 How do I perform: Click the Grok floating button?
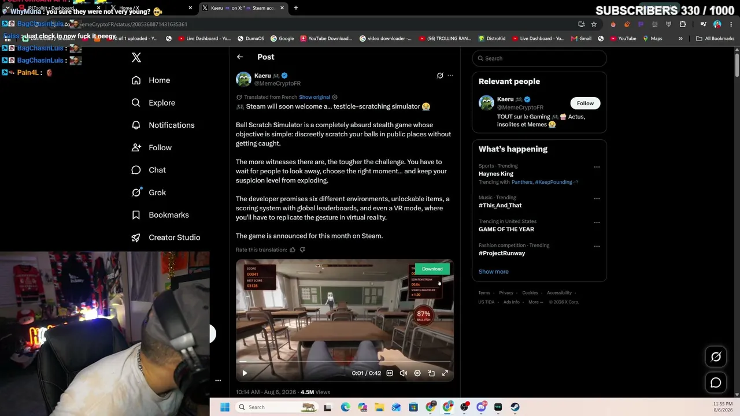click(716, 357)
